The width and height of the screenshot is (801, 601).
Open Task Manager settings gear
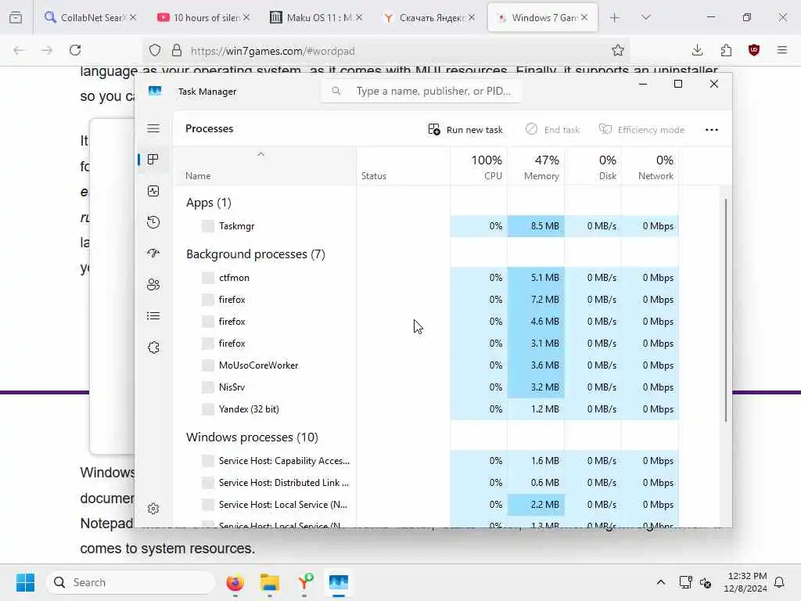coord(153,509)
